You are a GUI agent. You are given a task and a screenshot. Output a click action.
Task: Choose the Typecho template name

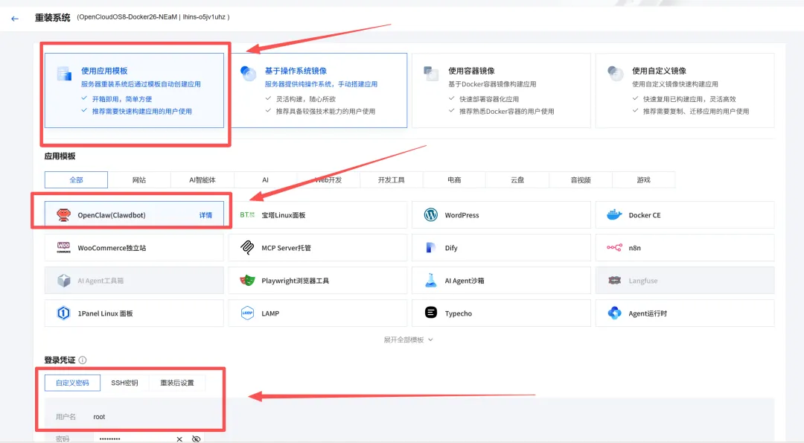(x=459, y=313)
